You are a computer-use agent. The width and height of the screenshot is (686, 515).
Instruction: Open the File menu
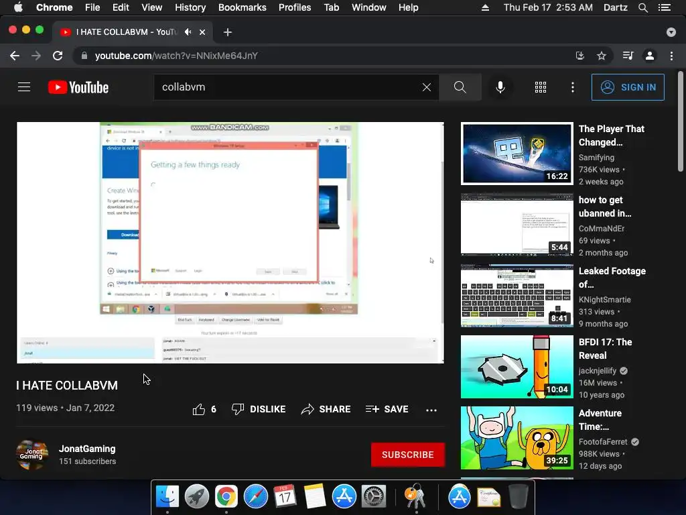[x=92, y=7]
